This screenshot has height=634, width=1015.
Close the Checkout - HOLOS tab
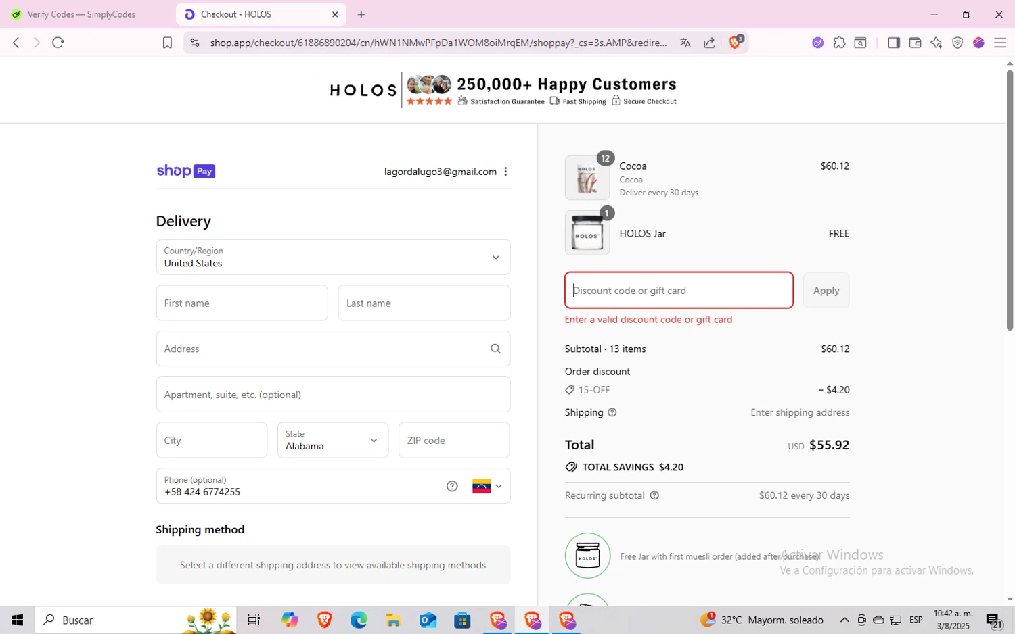335,14
